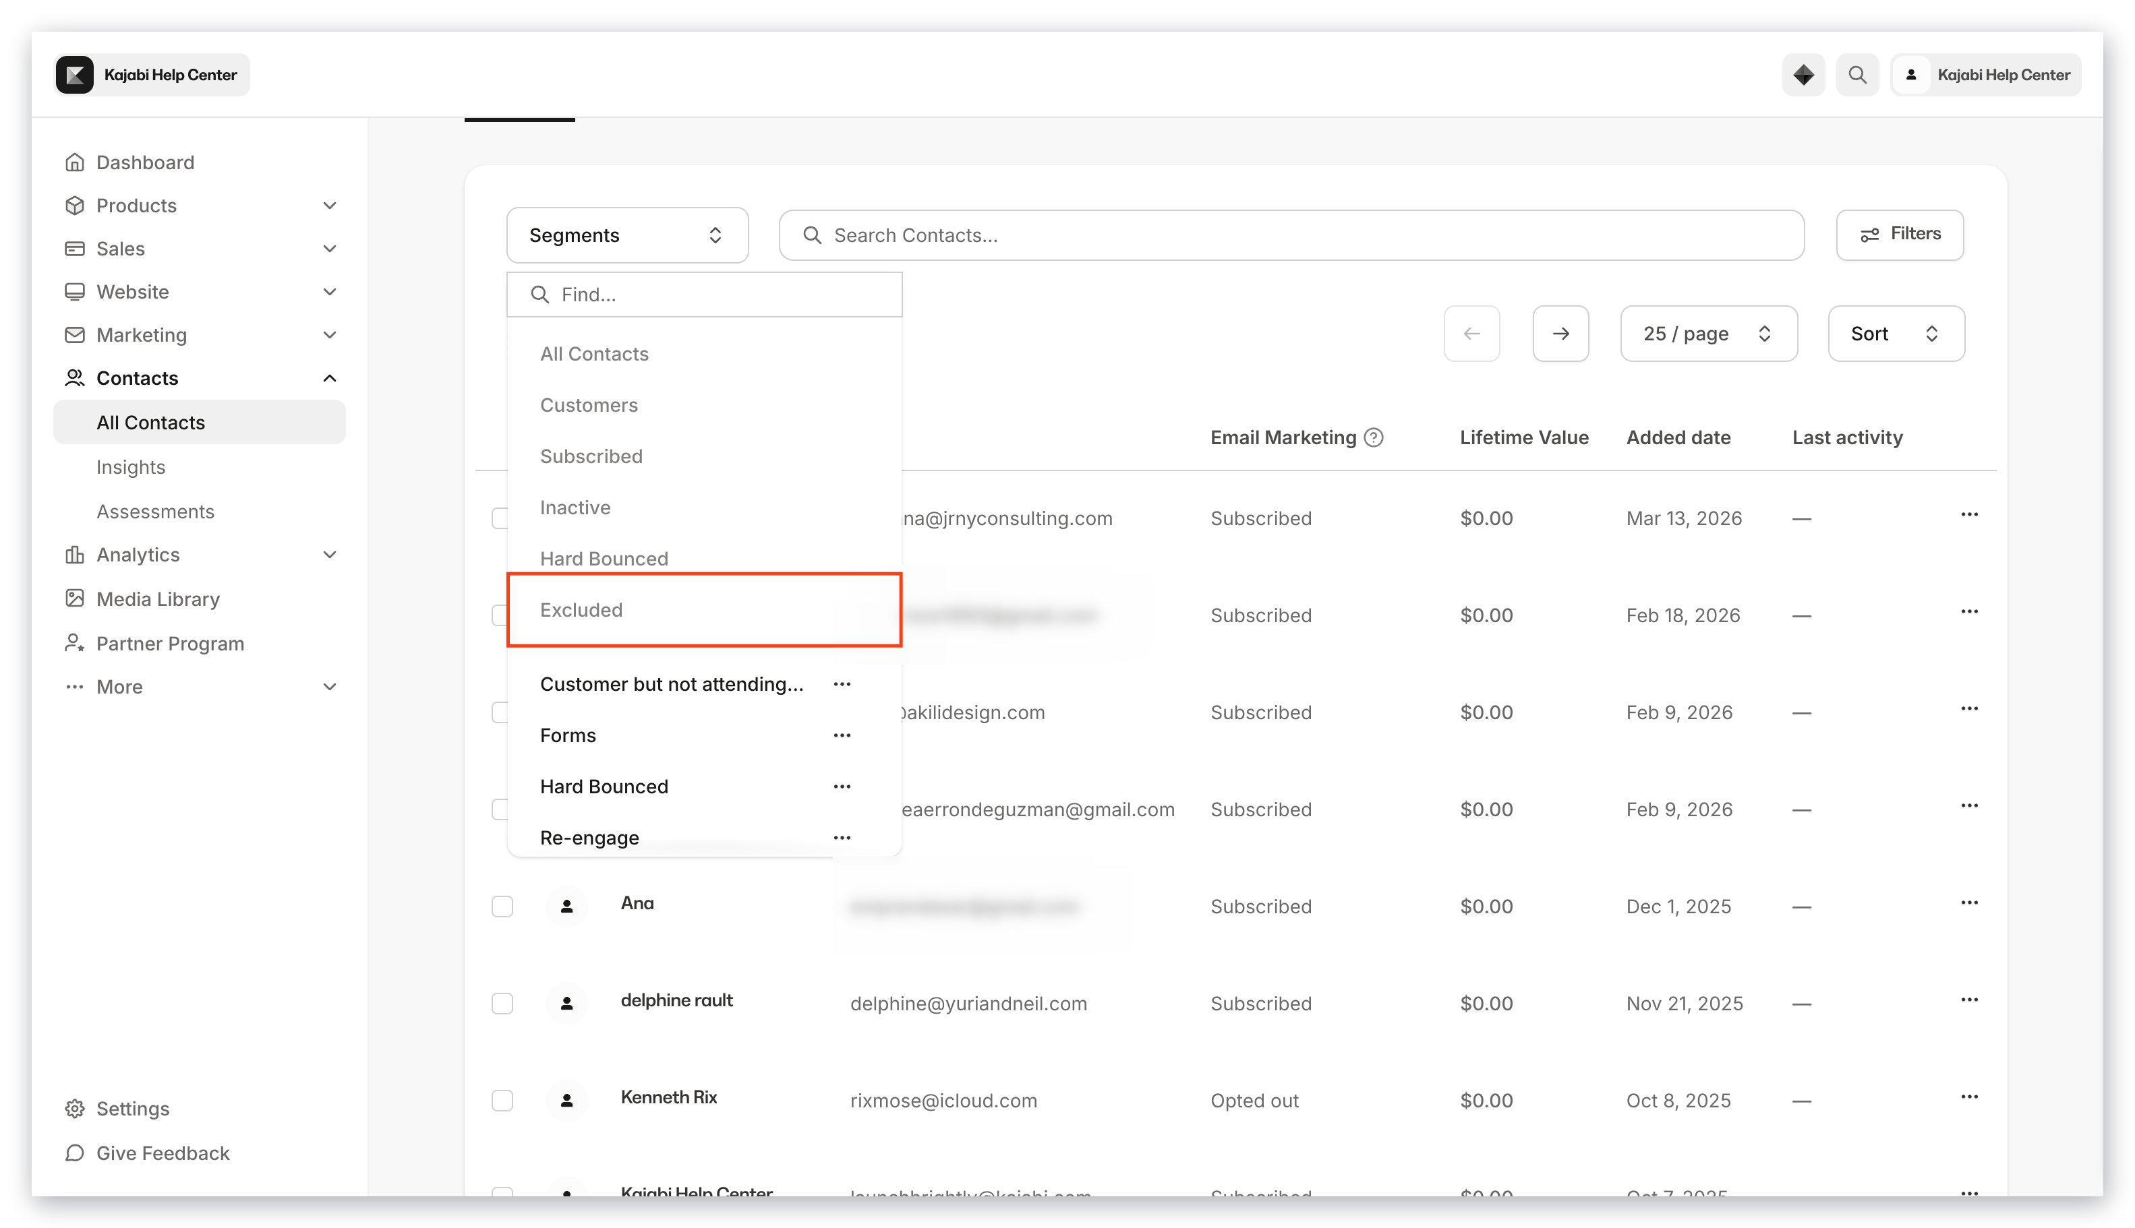The height and width of the screenshot is (1228, 2135).
Task: Open Assessments under Contacts
Action: point(155,511)
